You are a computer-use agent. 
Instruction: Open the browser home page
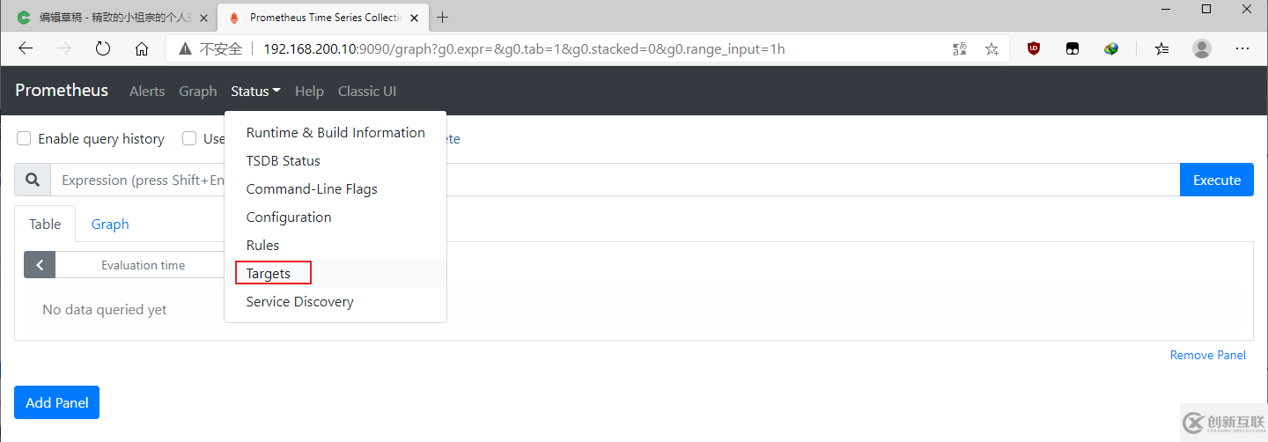(142, 49)
